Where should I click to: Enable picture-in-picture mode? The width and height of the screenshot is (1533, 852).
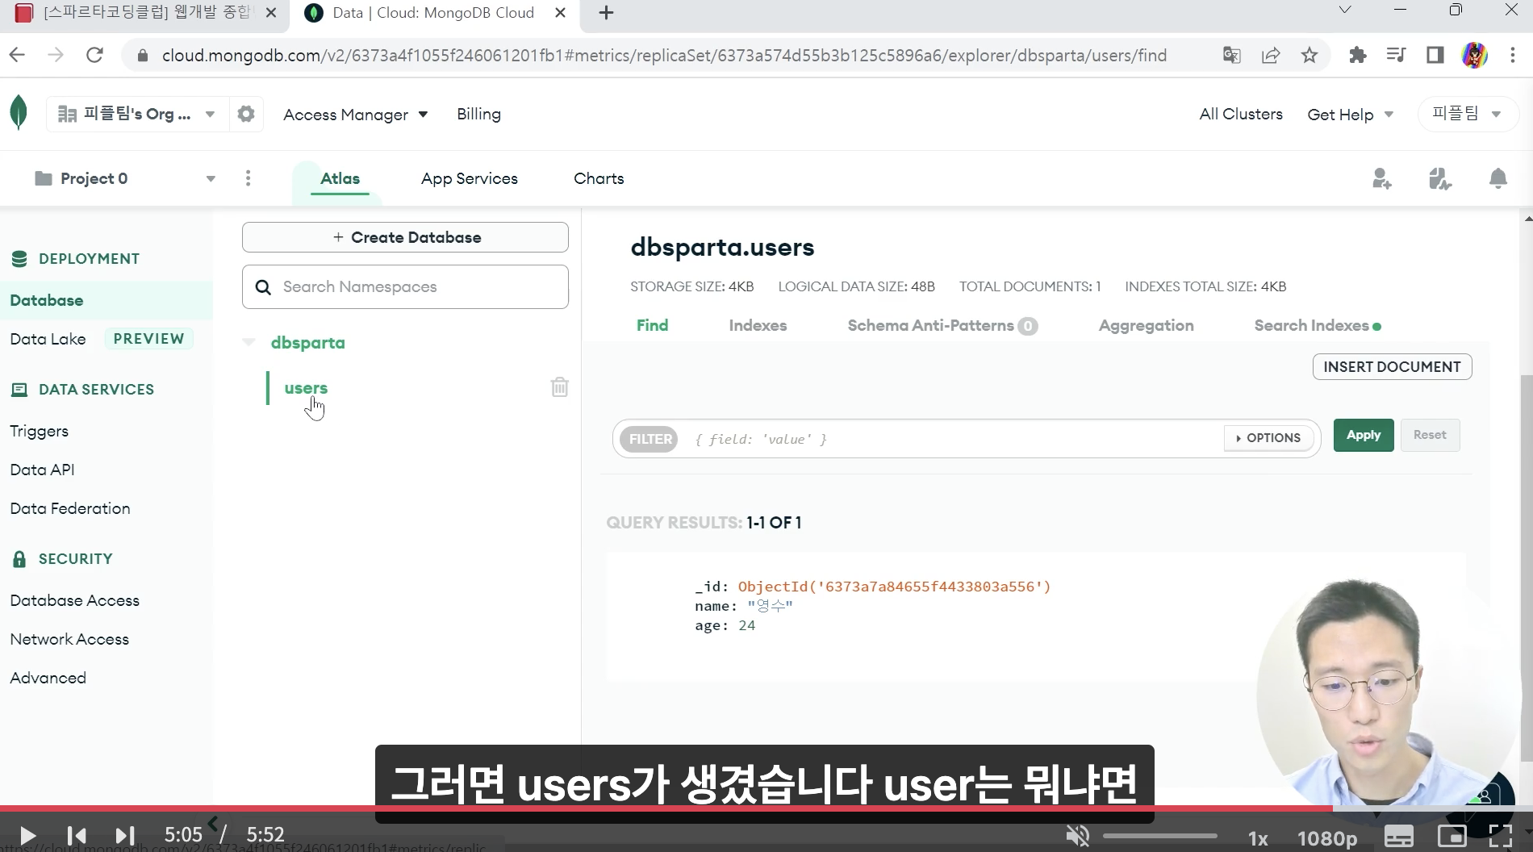(x=1451, y=837)
